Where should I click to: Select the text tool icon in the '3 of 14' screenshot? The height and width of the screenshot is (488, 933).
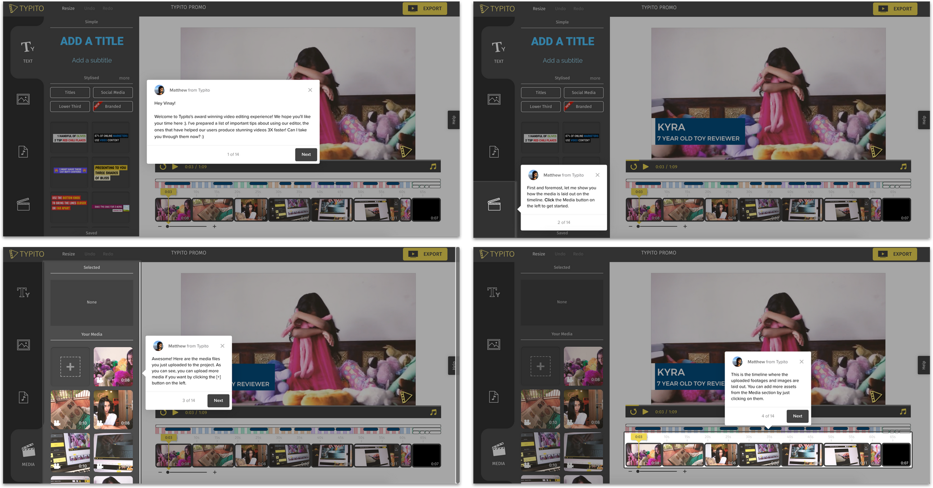click(23, 292)
